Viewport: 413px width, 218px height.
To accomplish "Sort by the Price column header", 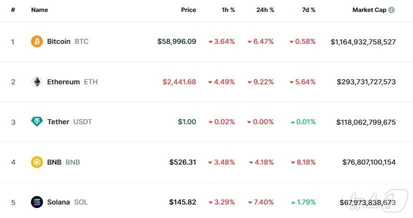I will click(x=188, y=10).
